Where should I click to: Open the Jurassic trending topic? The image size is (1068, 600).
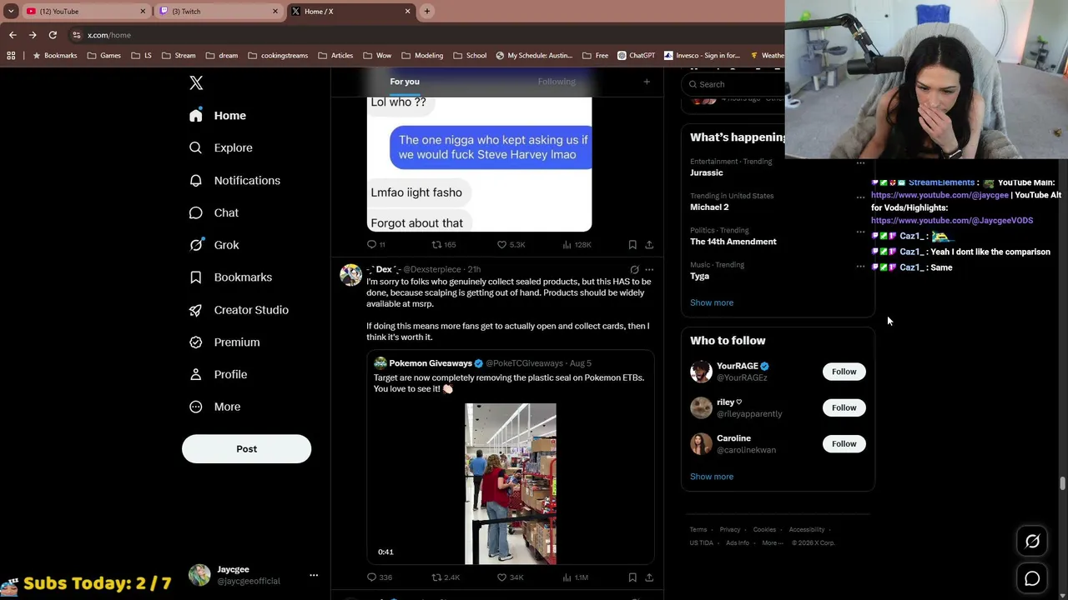click(707, 172)
